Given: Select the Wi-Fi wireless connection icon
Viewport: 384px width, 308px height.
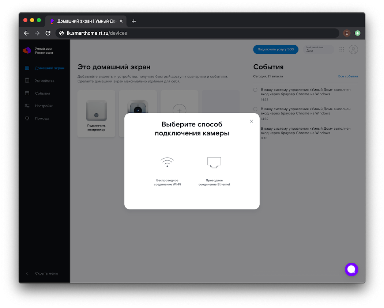Looking at the screenshot, I should 167,162.
